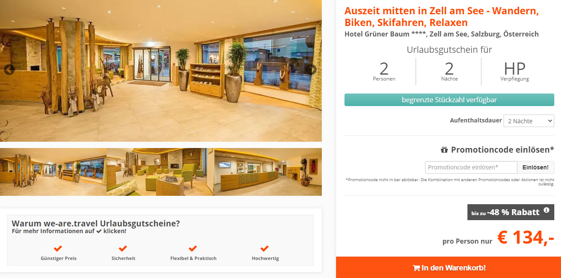The width and height of the screenshot is (561, 278).
Task: Select the lobby entrance thumbnail
Action: pyautogui.click(x=53, y=172)
